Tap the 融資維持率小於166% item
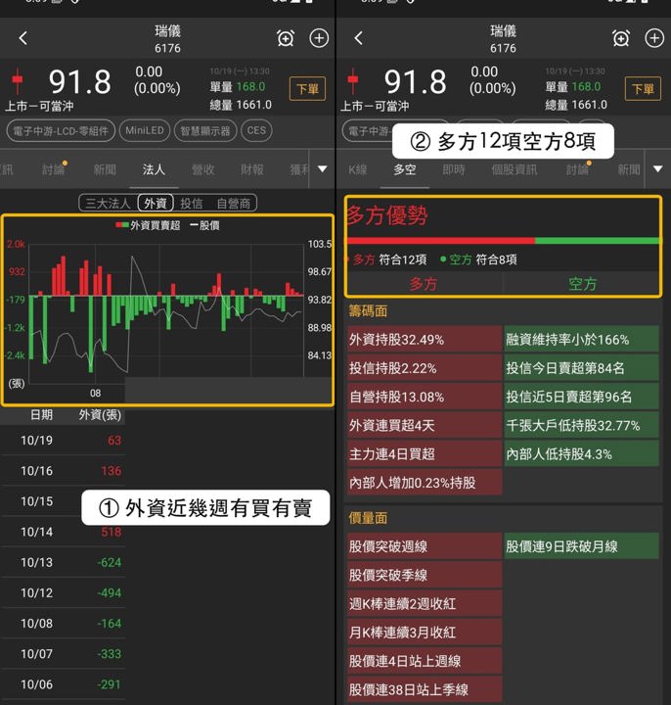671x705 pixels. point(582,340)
